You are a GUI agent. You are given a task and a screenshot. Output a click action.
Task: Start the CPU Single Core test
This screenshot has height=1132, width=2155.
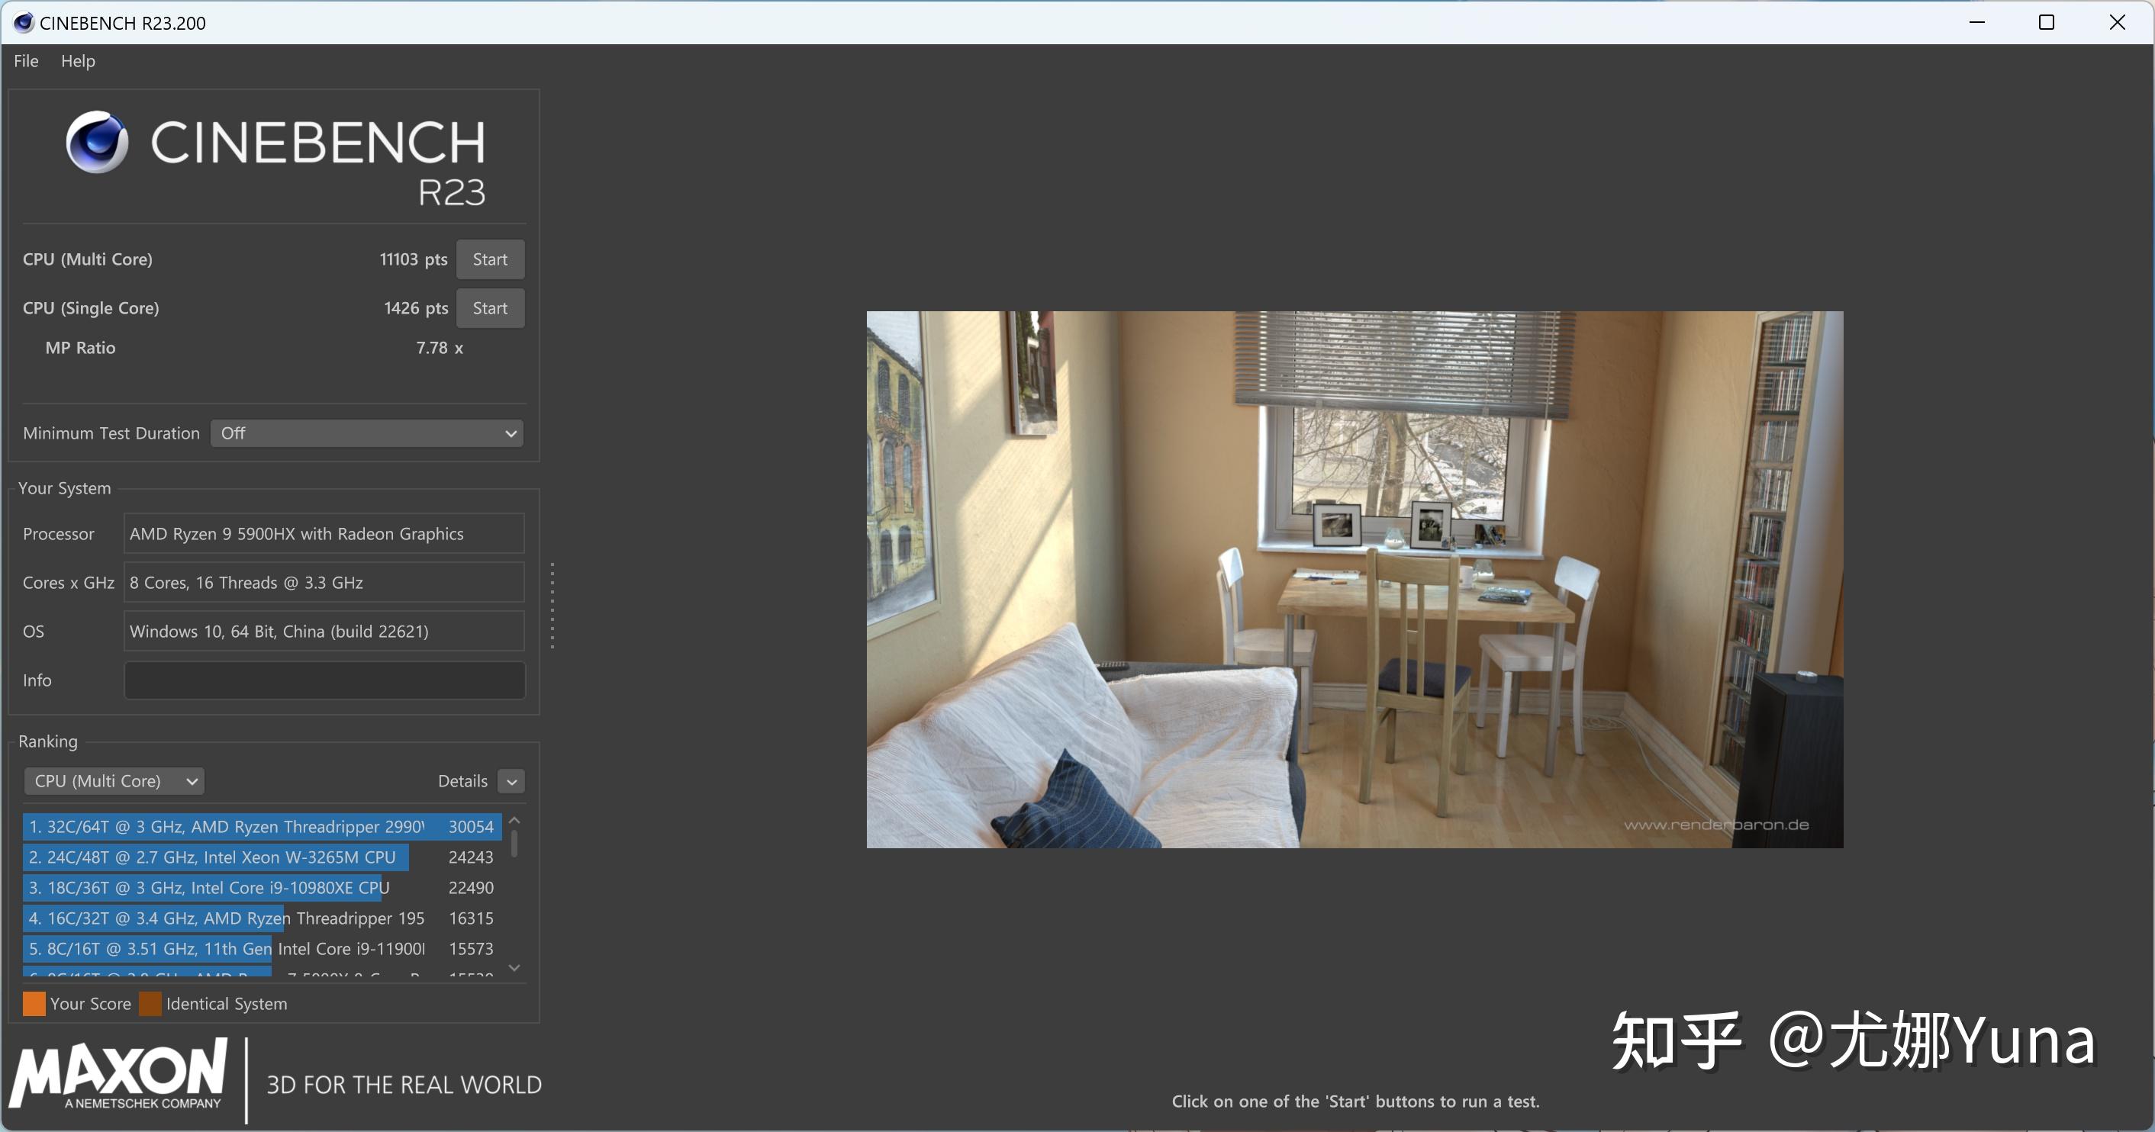click(489, 307)
